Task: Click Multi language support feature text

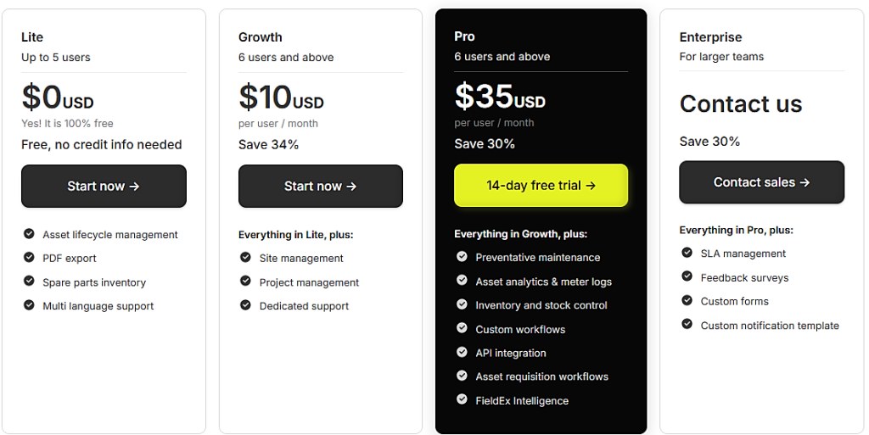Action: click(x=98, y=306)
